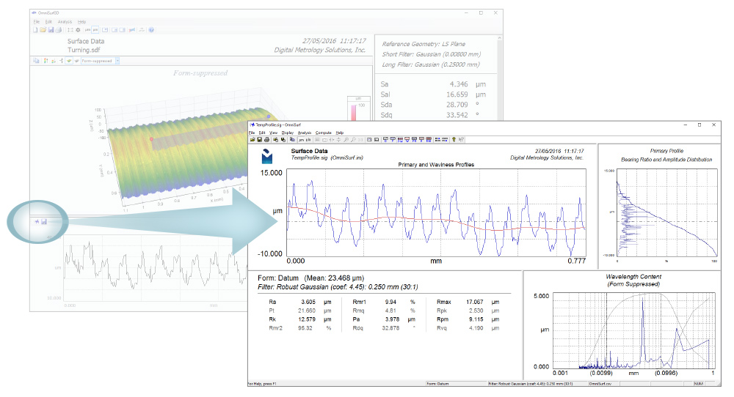Copy the 3D view using the plot toolbar
The image size is (734, 397).
(x=36, y=61)
